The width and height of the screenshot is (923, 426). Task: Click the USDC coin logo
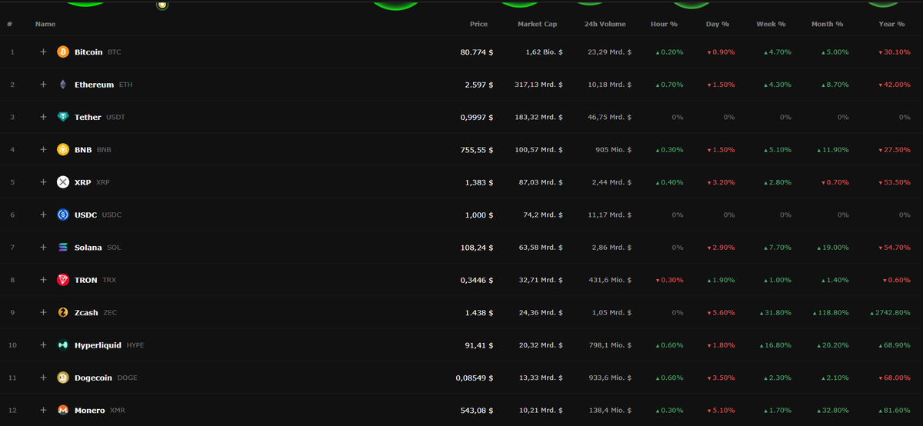point(63,215)
